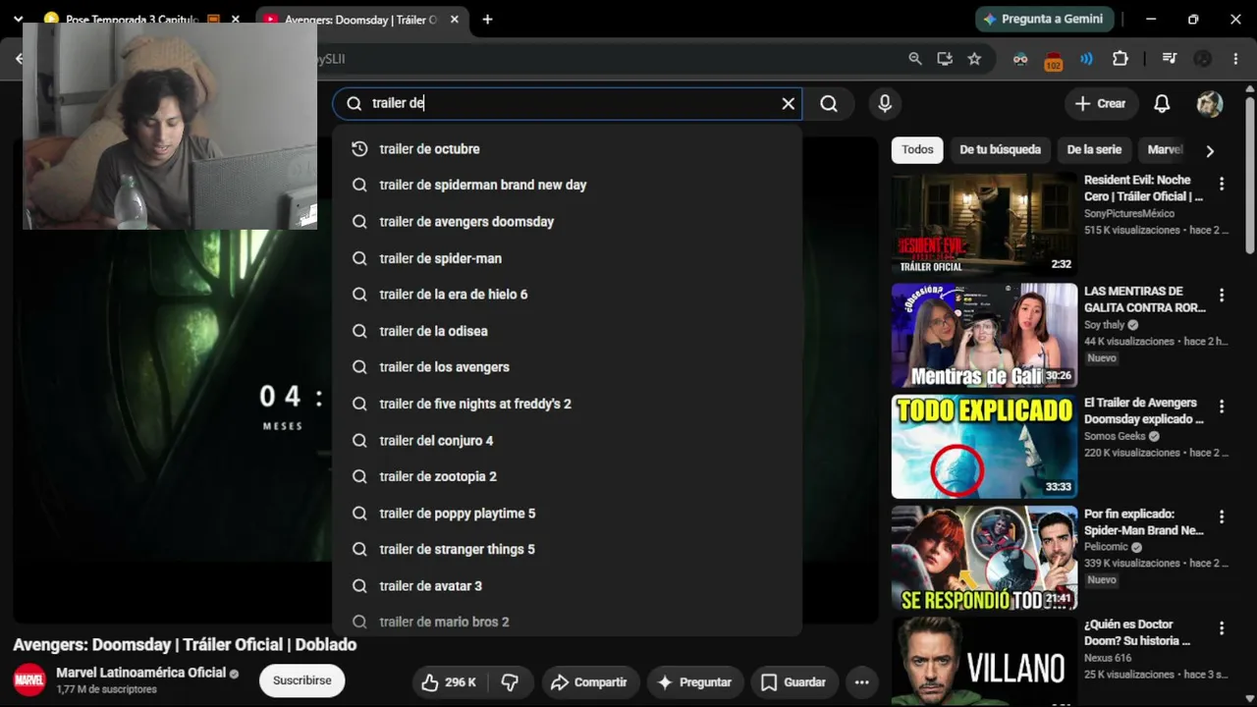Click the Crear button

pos(1100,104)
